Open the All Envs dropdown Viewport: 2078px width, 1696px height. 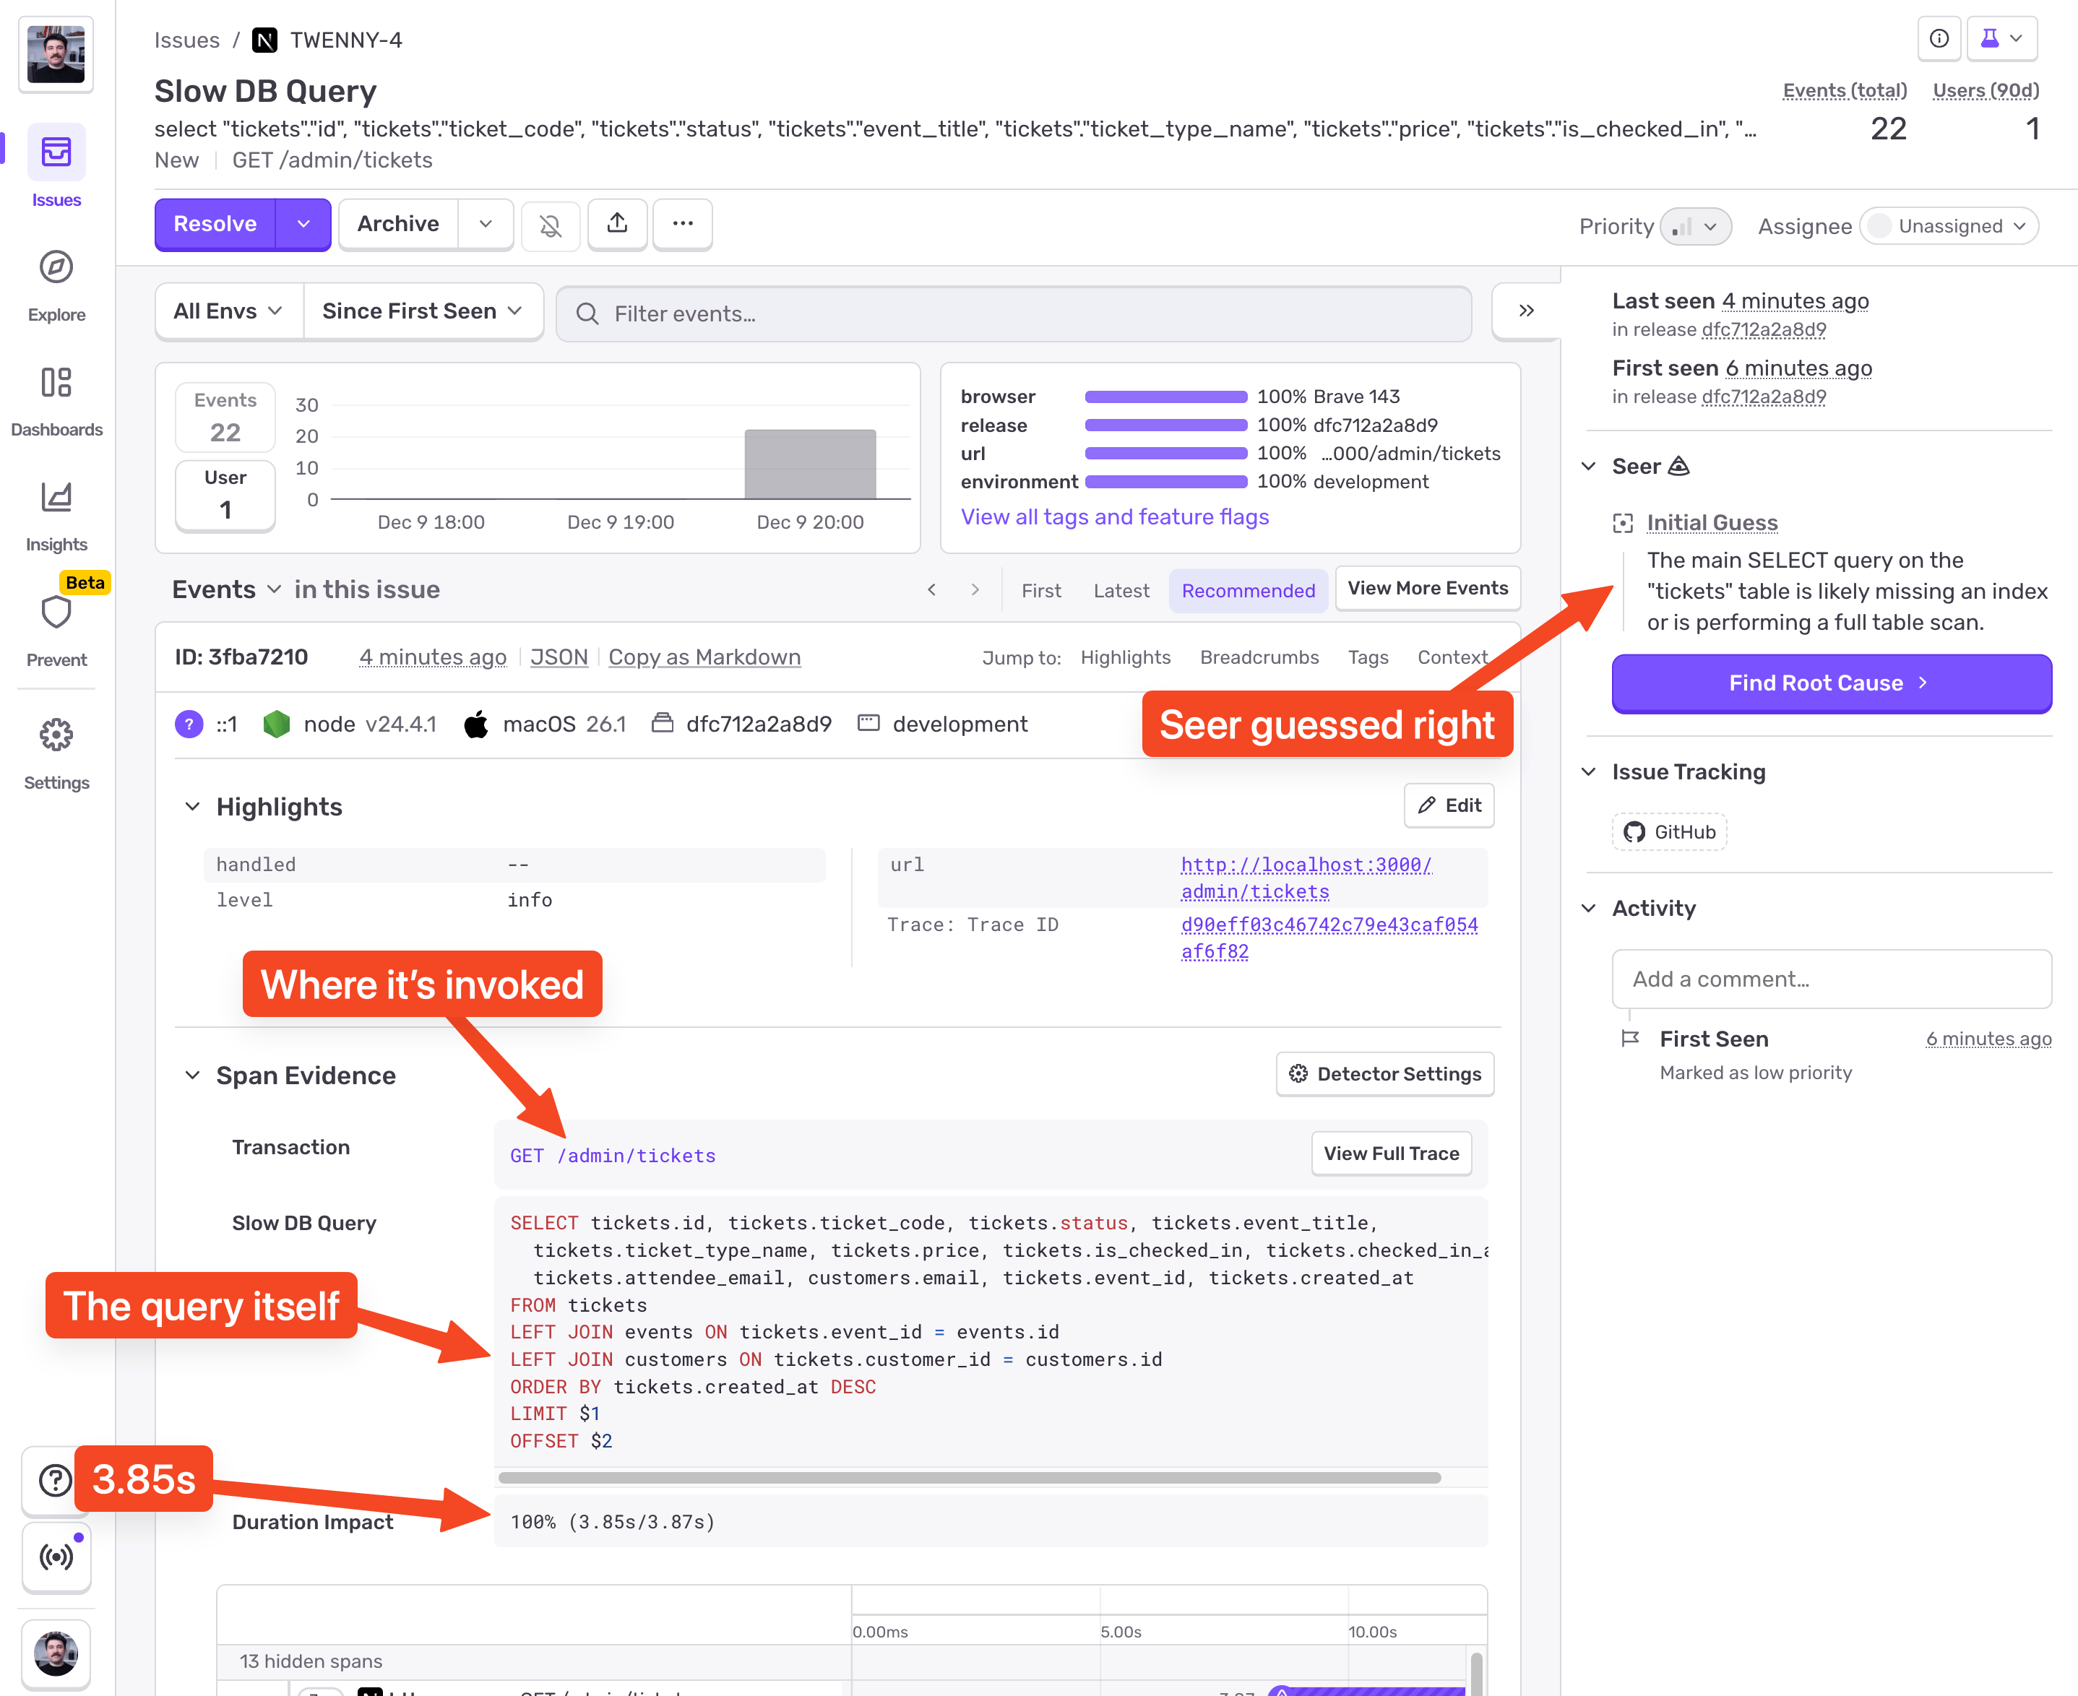[x=228, y=311]
